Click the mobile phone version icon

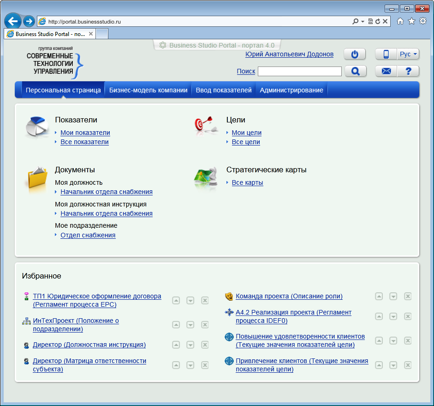point(386,55)
